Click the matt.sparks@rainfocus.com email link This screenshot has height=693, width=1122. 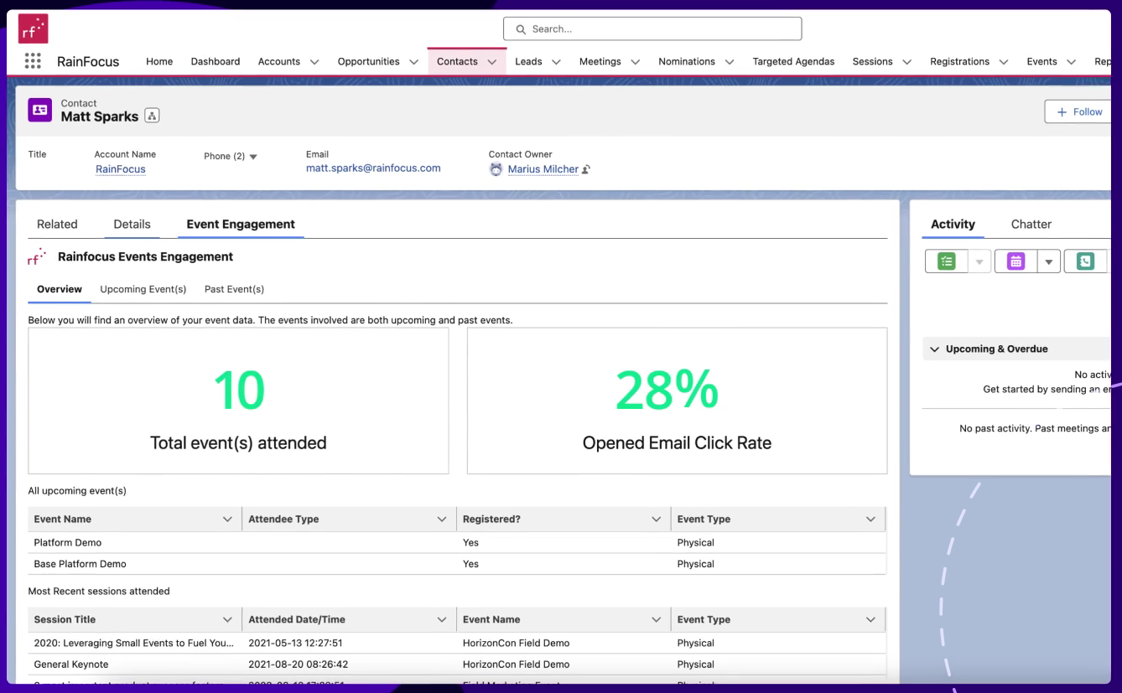pos(373,168)
